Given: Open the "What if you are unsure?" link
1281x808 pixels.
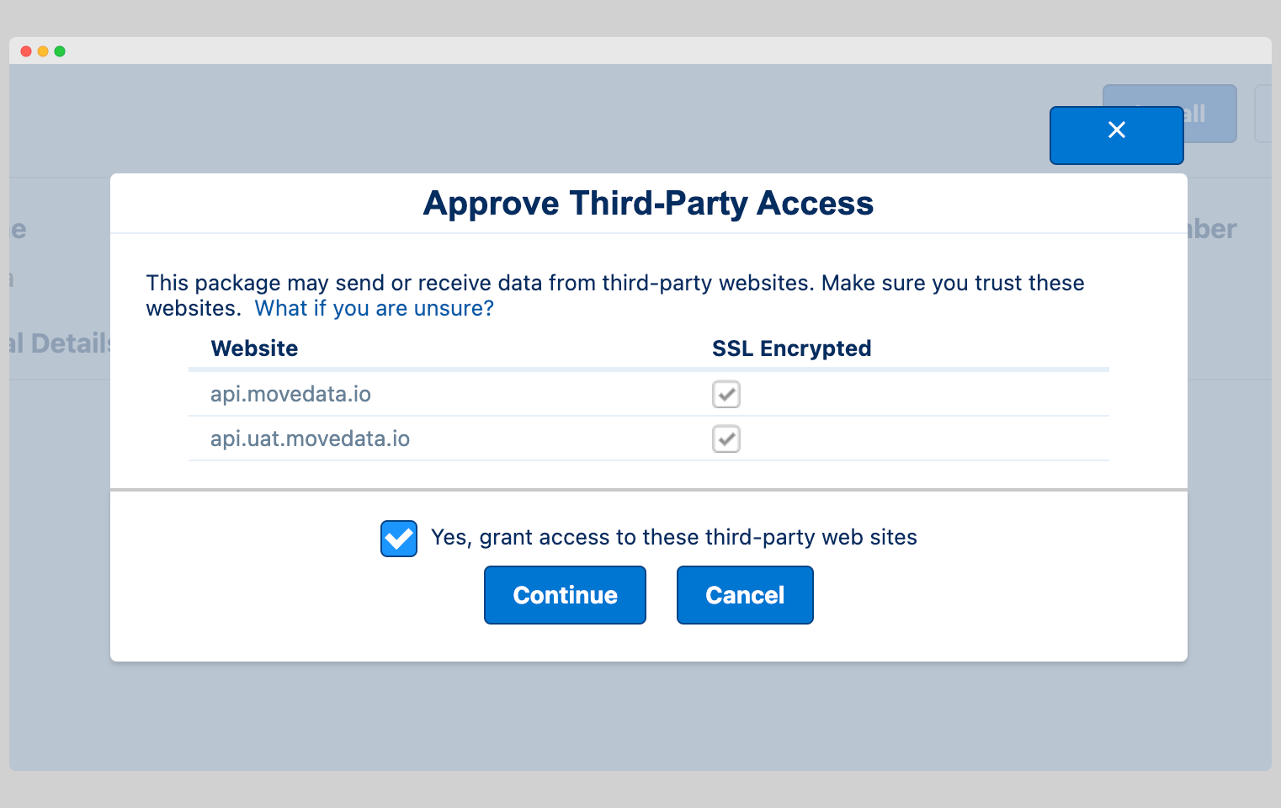Looking at the screenshot, I should coord(374,309).
